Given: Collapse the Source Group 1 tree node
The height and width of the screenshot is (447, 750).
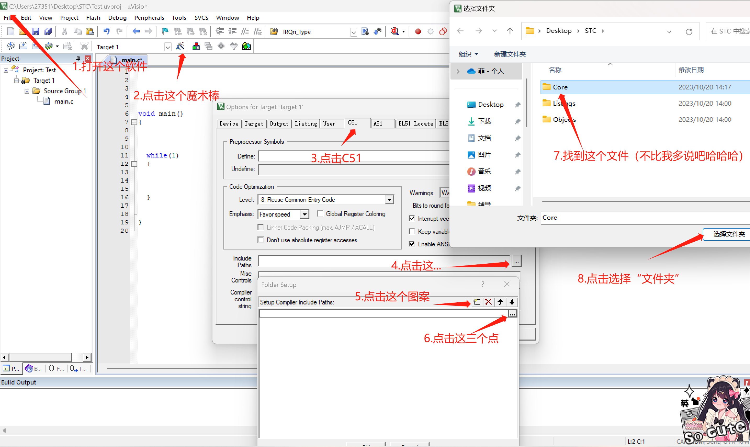Looking at the screenshot, I should pyautogui.click(x=27, y=91).
